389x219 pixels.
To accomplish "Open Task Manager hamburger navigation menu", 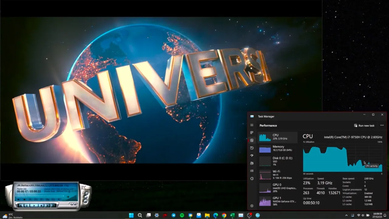I will pyautogui.click(x=252, y=125).
